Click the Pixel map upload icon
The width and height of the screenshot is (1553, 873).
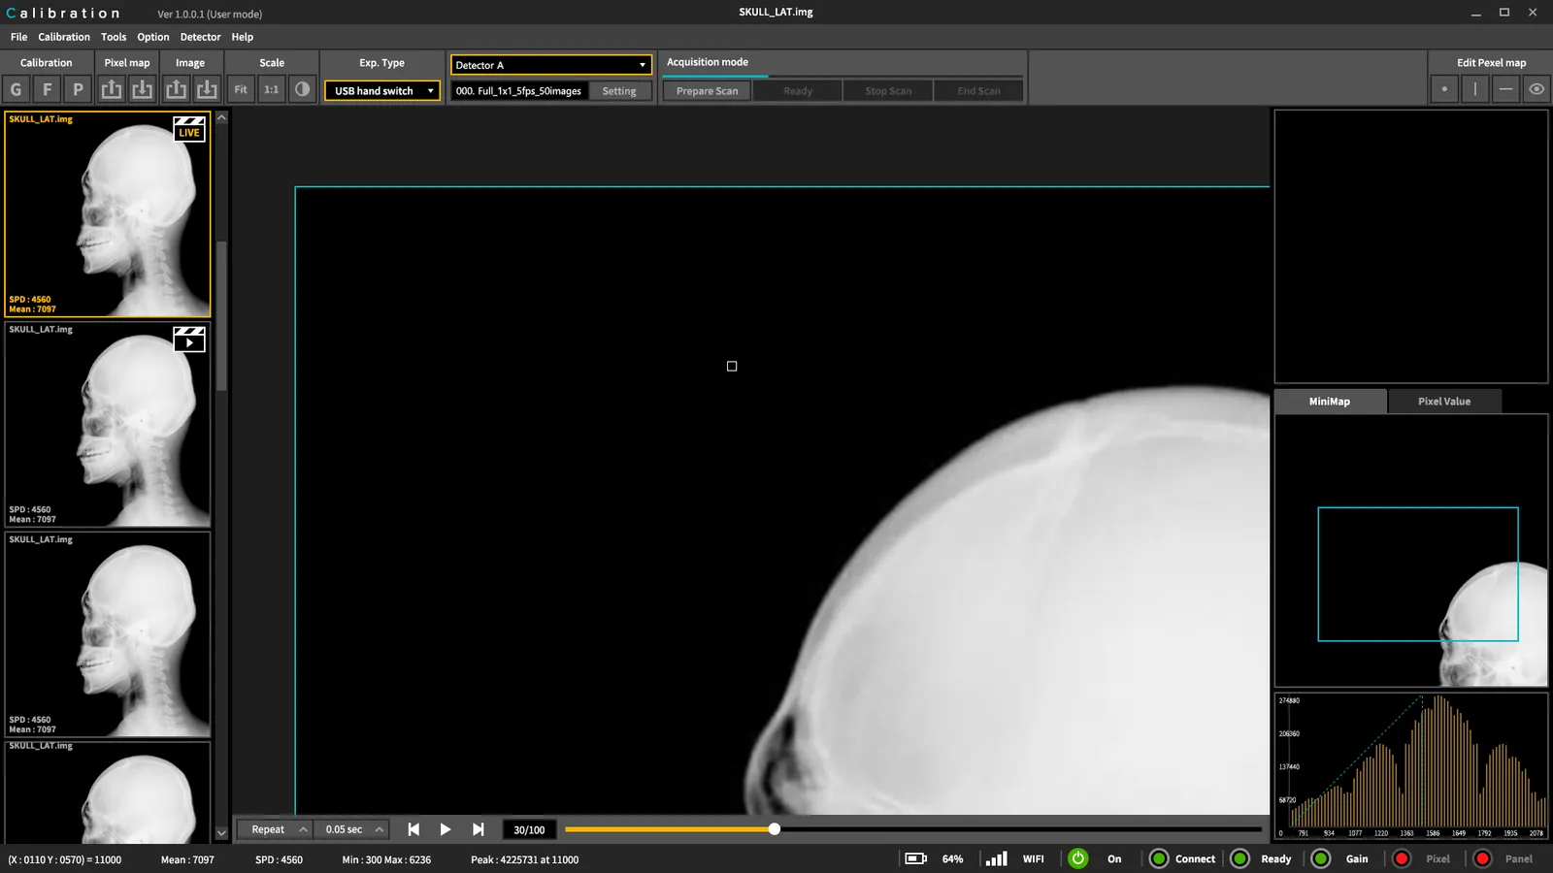click(112, 89)
